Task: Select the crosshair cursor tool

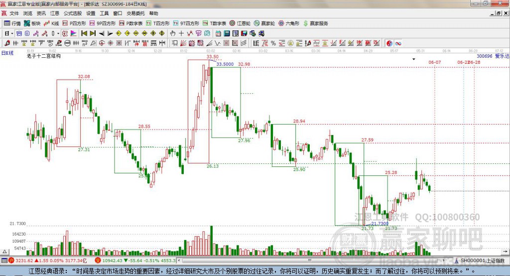Action: click(181, 33)
